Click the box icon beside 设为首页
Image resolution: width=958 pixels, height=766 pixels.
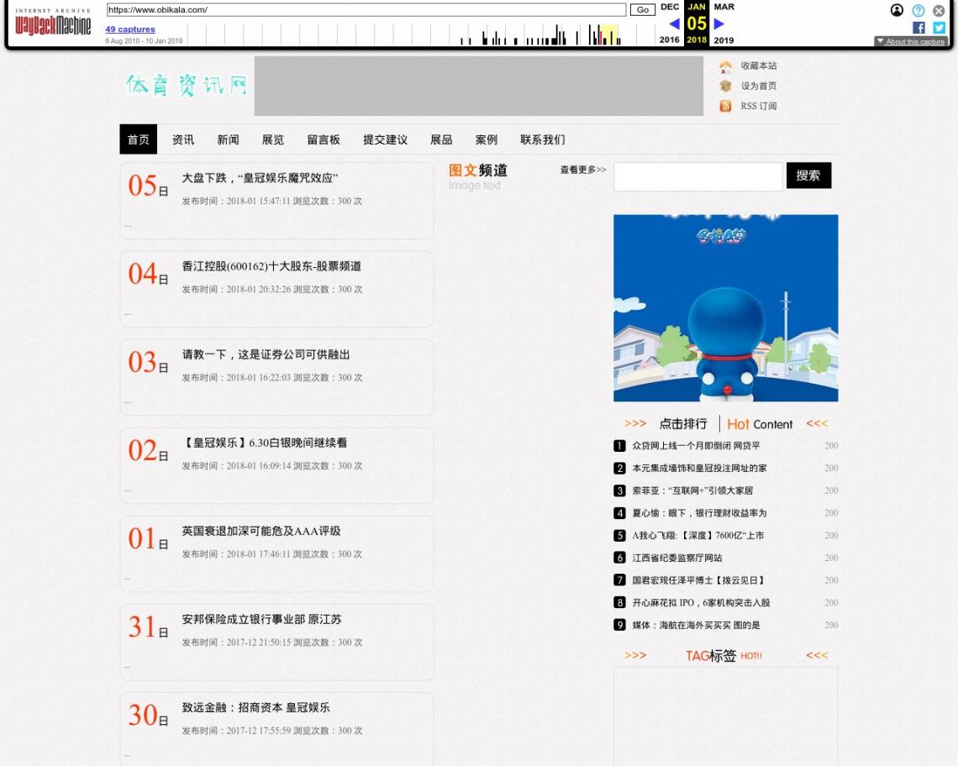tap(725, 87)
